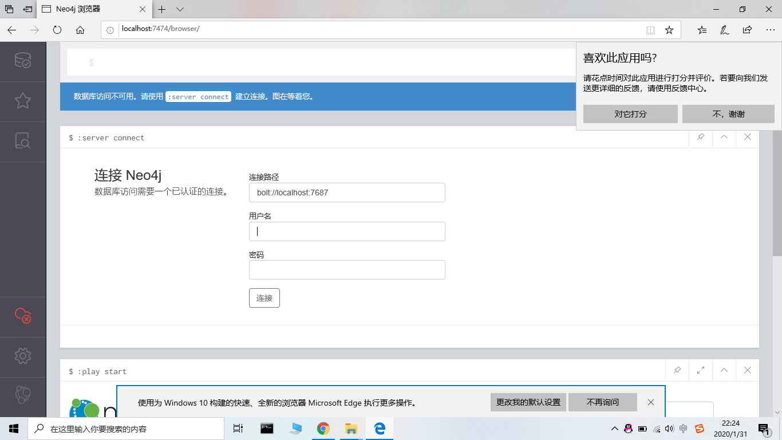
Task: Open volume control in system tray
Action: (670, 429)
